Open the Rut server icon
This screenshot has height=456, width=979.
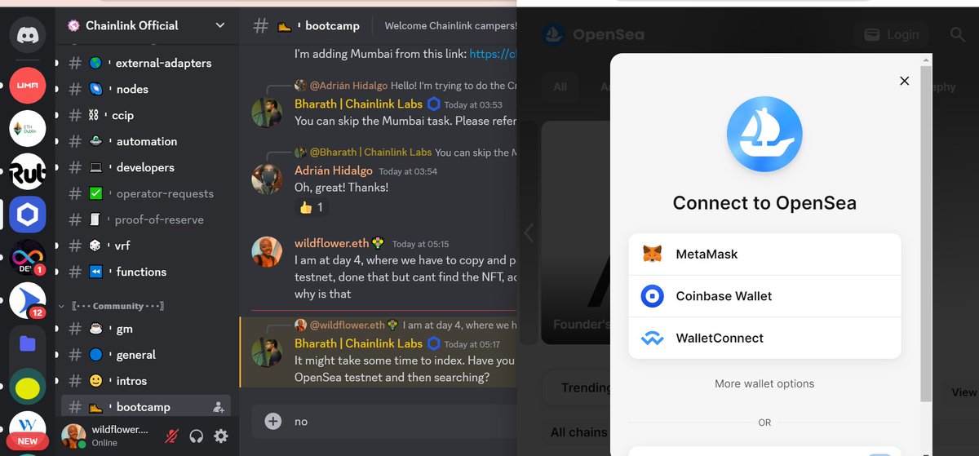[x=28, y=171]
